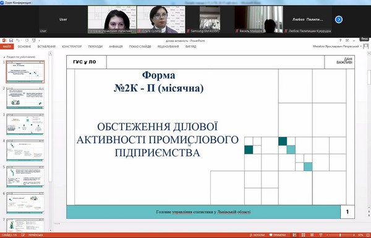Switch to the ОСНОВНЕ ribbon tab
The height and width of the screenshot is (238, 371).
pos(24,46)
